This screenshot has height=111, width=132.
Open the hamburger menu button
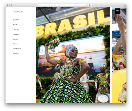117,11
